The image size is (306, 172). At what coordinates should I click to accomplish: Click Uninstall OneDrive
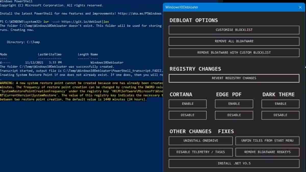coord(200,141)
